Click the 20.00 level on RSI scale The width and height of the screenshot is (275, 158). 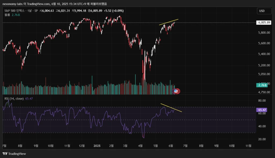coord(262,139)
